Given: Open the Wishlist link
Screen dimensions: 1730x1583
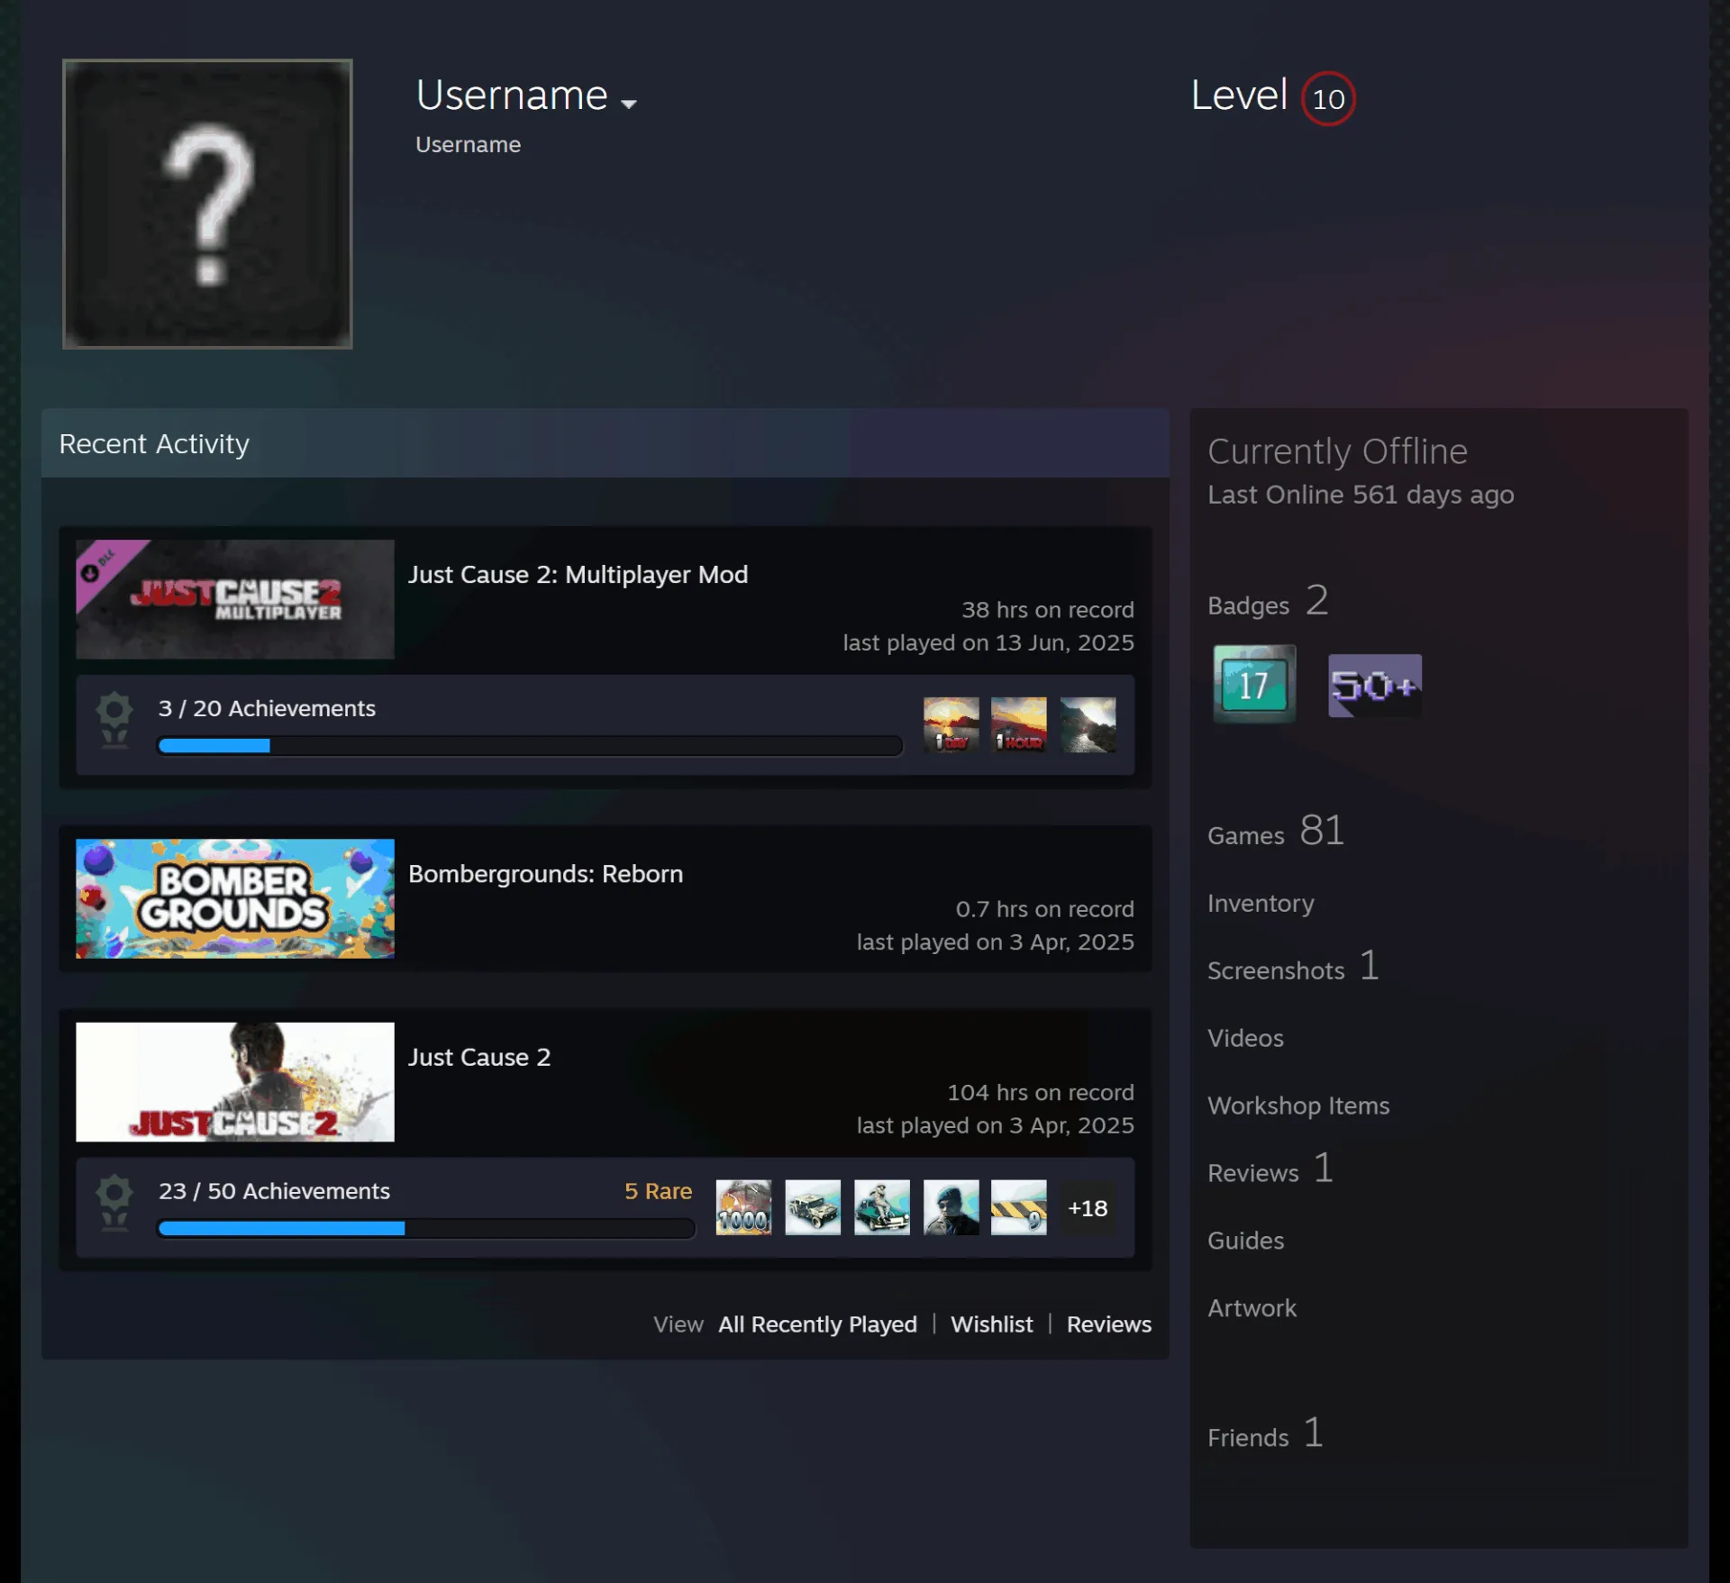Looking at the screenshot, I should point(992,1324).
